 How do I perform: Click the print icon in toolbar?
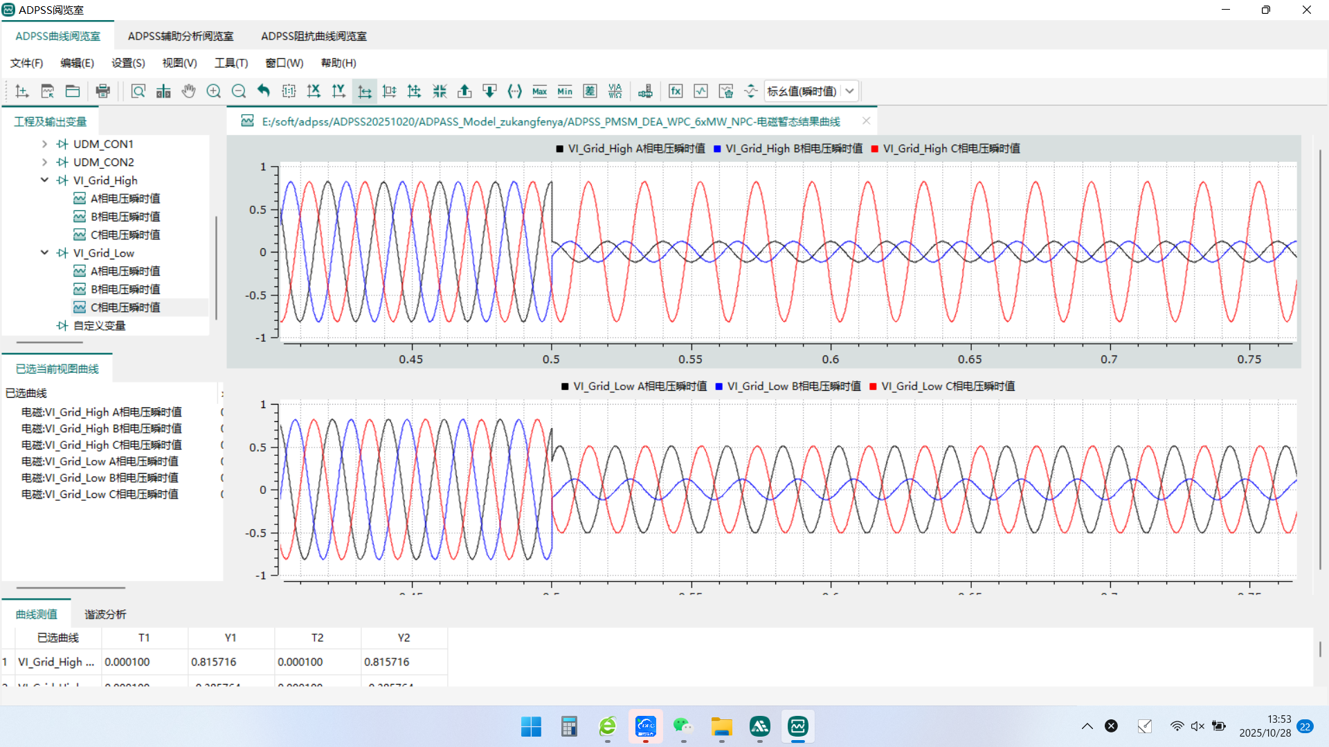point(102,91)
